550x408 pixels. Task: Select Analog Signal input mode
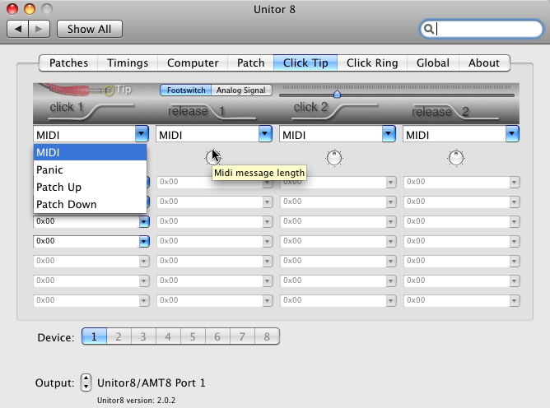[x=241, y=90]
